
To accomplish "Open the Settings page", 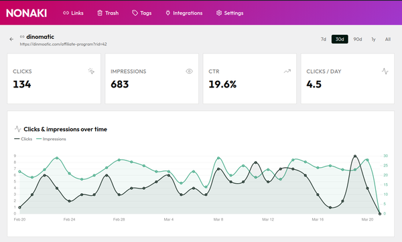I will pyautogui.click(x=230, y=13).
